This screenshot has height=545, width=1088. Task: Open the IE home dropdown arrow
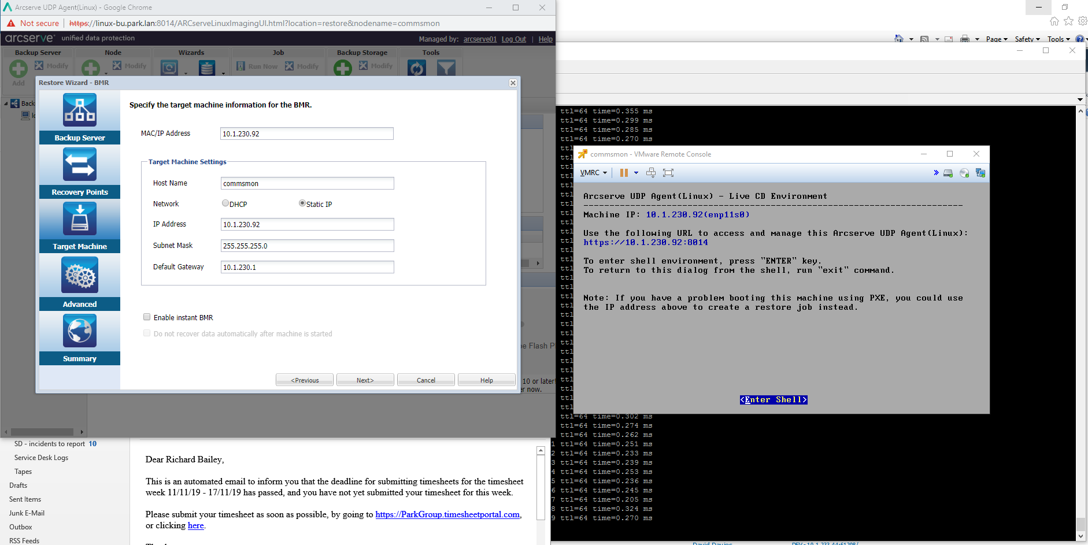tap(911, 39)
